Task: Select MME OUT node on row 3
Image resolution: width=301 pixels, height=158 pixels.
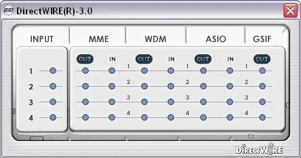Action: pyautogui.click(x=85, y=102)
